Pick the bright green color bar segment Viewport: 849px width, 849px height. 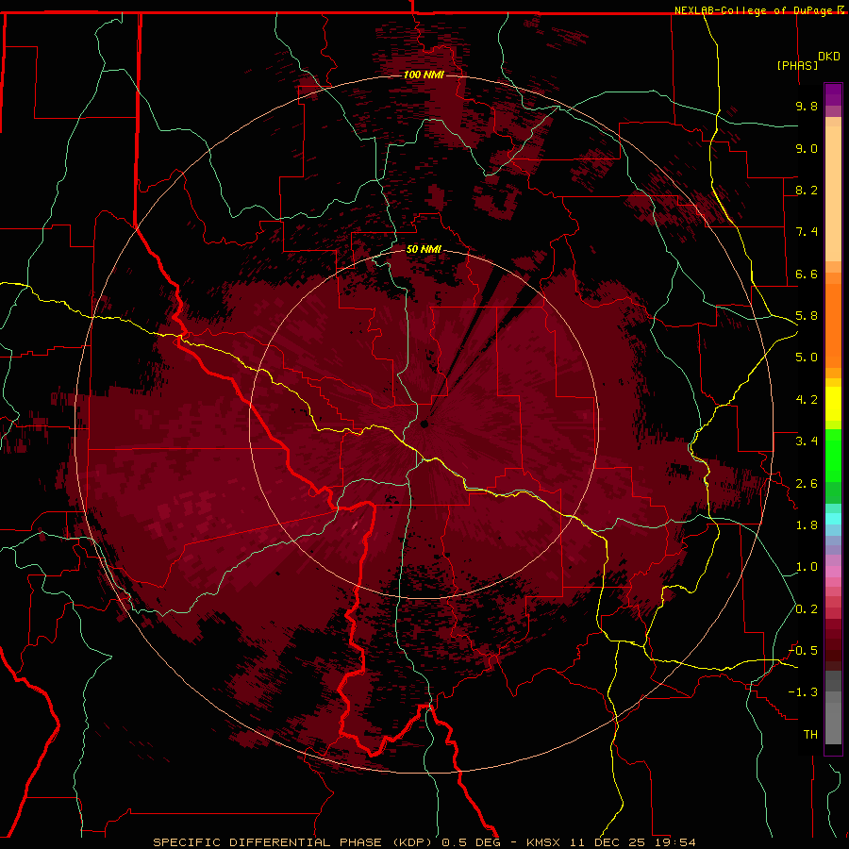pos(833,455)
